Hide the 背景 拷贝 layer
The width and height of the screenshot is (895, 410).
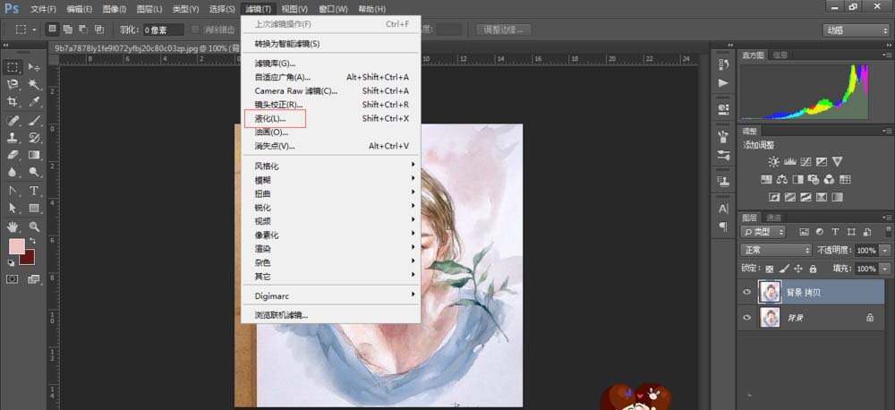pos(746,293)
